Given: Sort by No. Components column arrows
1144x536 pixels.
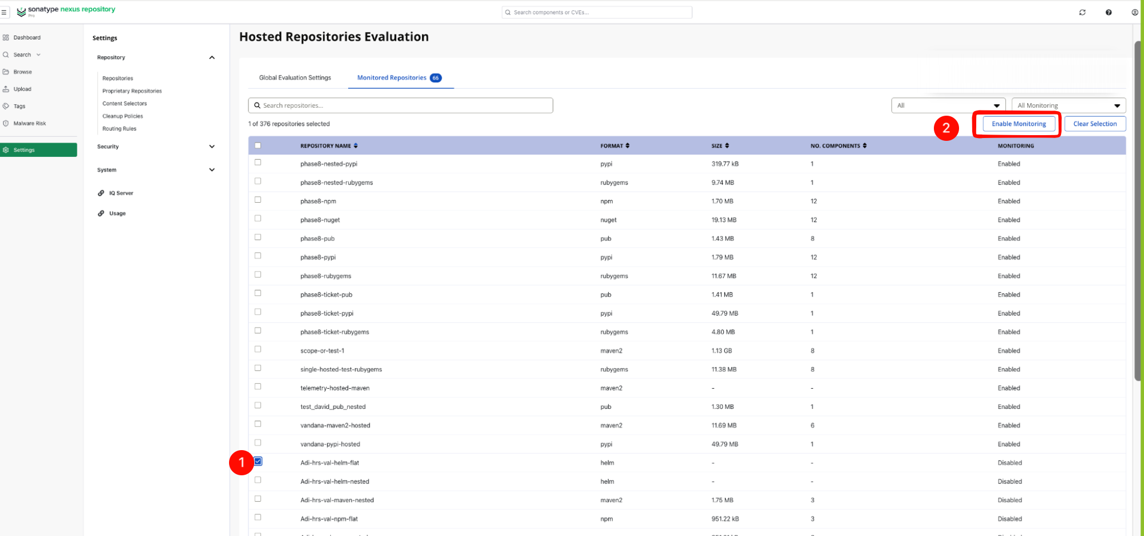Looking at the screenshot, I should pos(865,146).
